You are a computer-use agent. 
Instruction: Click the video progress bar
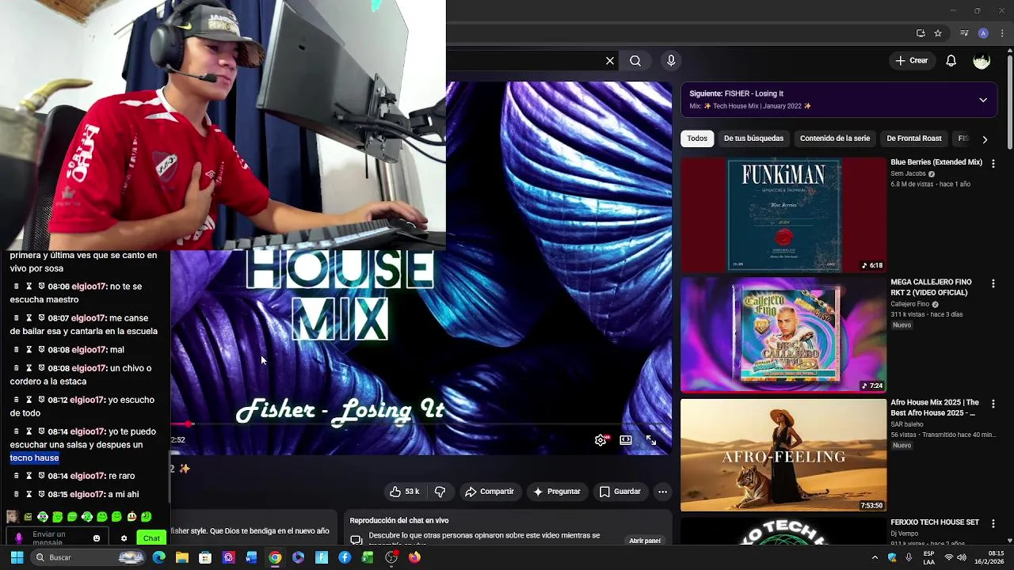tap(421, 424)
